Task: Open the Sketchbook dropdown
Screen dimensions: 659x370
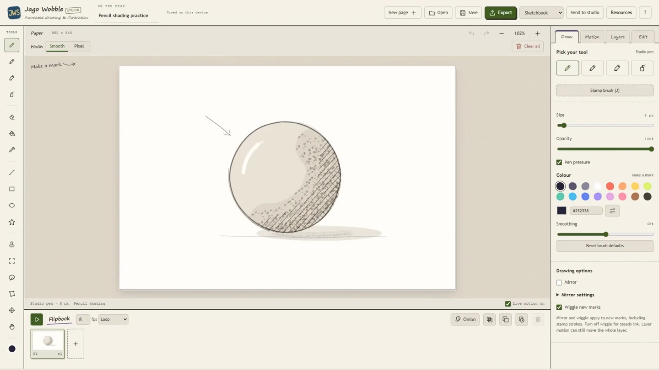Action: pos(541,13)
